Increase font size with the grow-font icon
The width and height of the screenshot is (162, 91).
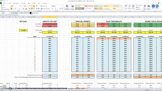[x=25, y=6]
